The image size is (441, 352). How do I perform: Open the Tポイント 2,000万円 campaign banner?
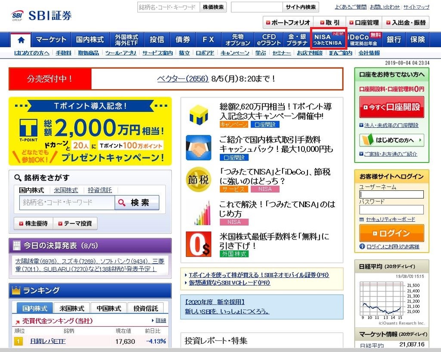90,131
